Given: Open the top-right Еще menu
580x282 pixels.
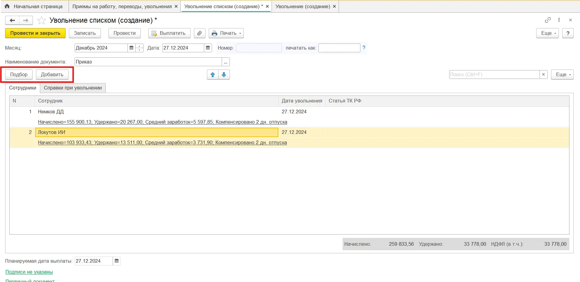Looking at the screenshot, I should tap(547, 33).
